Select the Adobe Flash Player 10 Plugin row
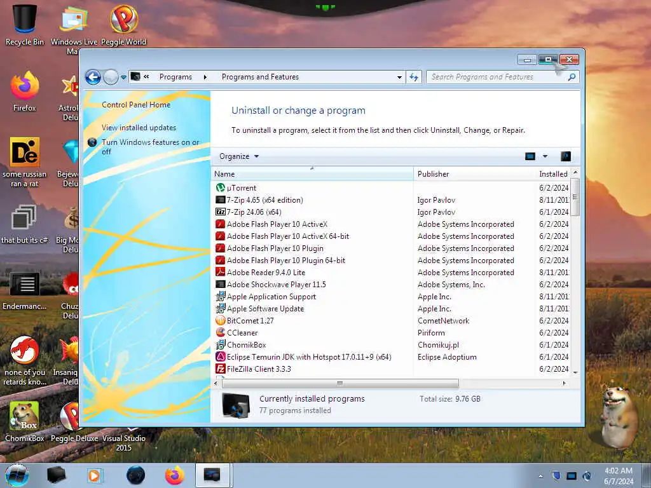This screenshot has height=488, width=651. click(391, 248)
